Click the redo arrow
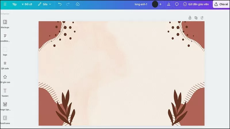This screenshot has height=129, width=230. [68, 4]
